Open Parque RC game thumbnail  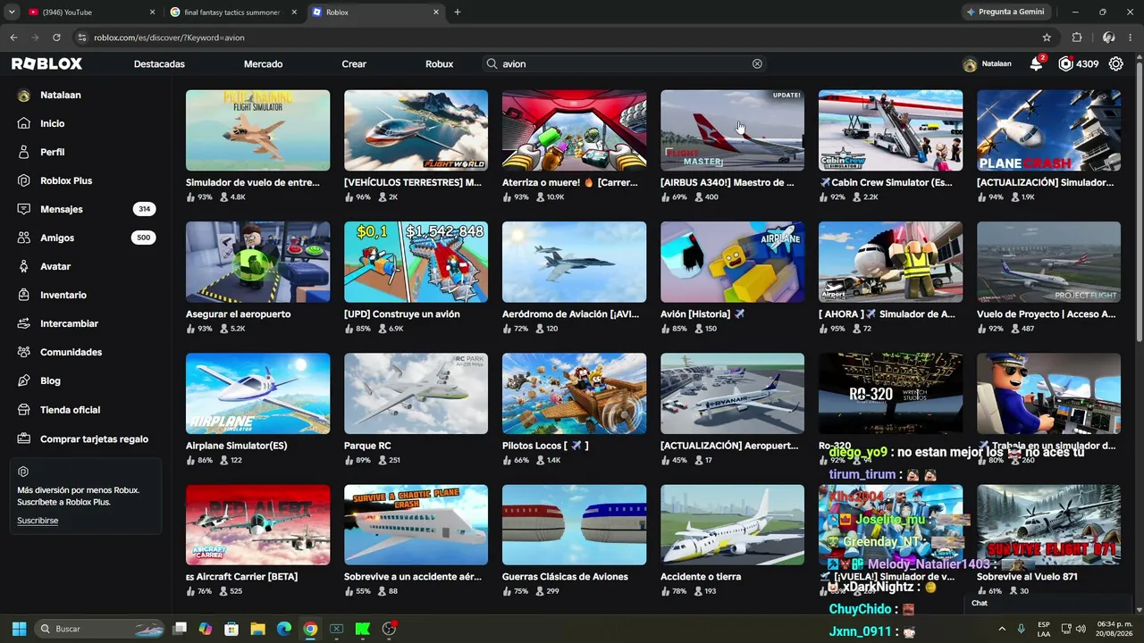[x=416, y=393]
